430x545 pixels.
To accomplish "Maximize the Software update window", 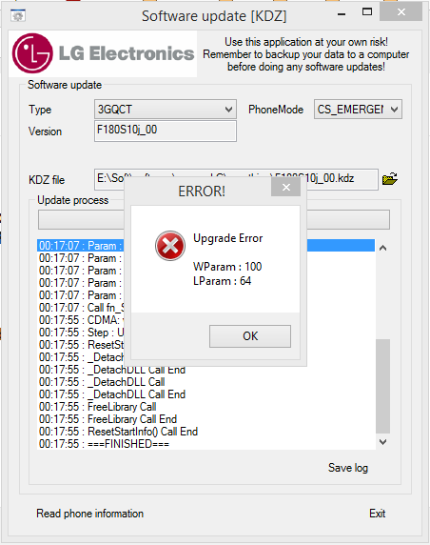I will pyautogui.click(x=367, y=12).
